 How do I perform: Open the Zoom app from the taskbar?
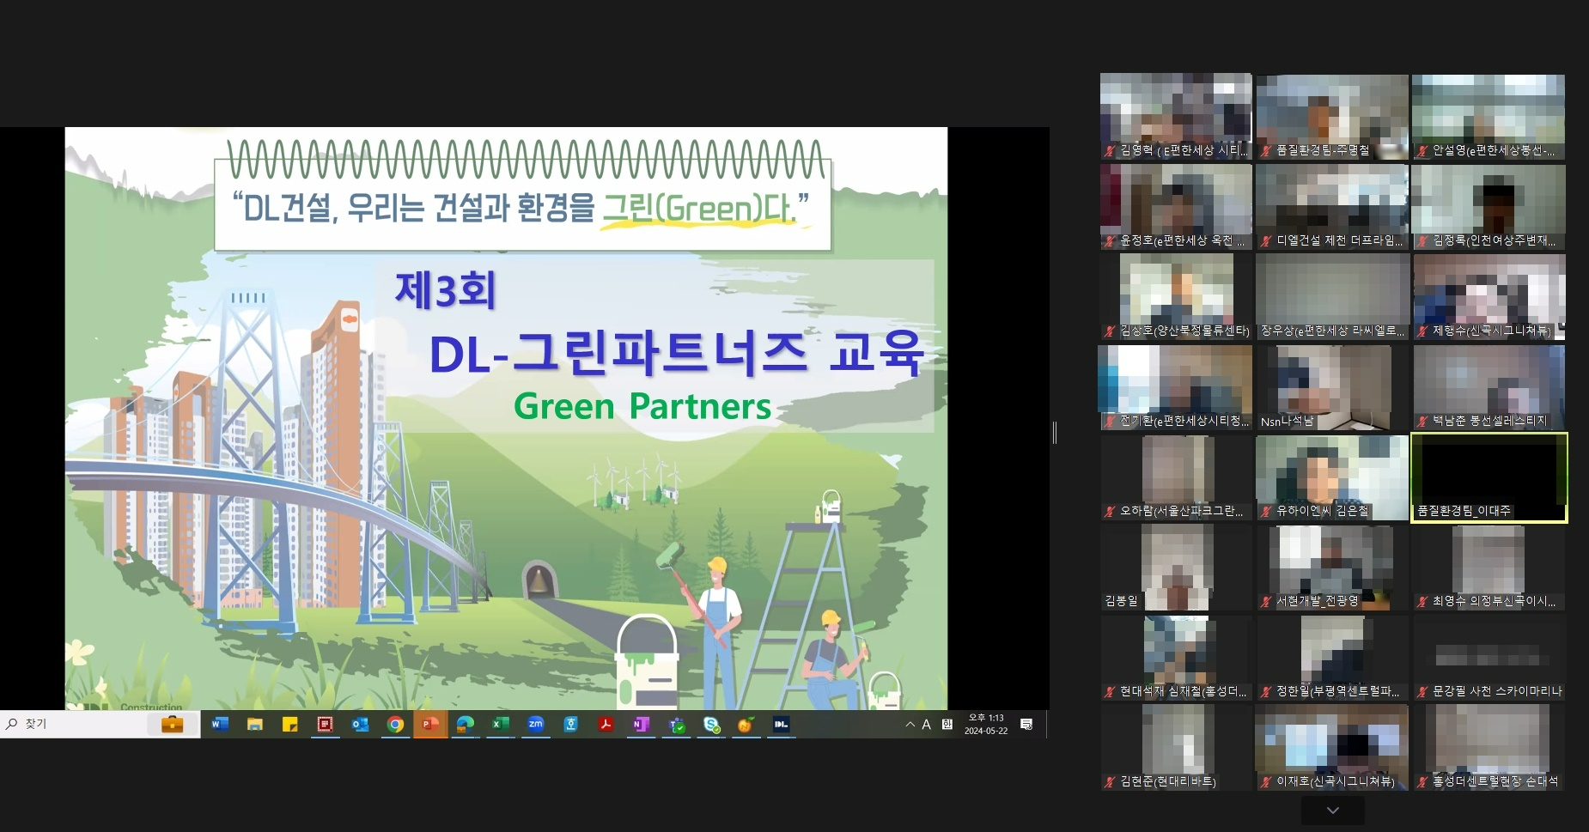(x=537, y=724)
